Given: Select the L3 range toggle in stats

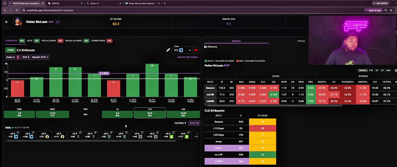Looking at the screenshot, I should [x=382, y=70].
